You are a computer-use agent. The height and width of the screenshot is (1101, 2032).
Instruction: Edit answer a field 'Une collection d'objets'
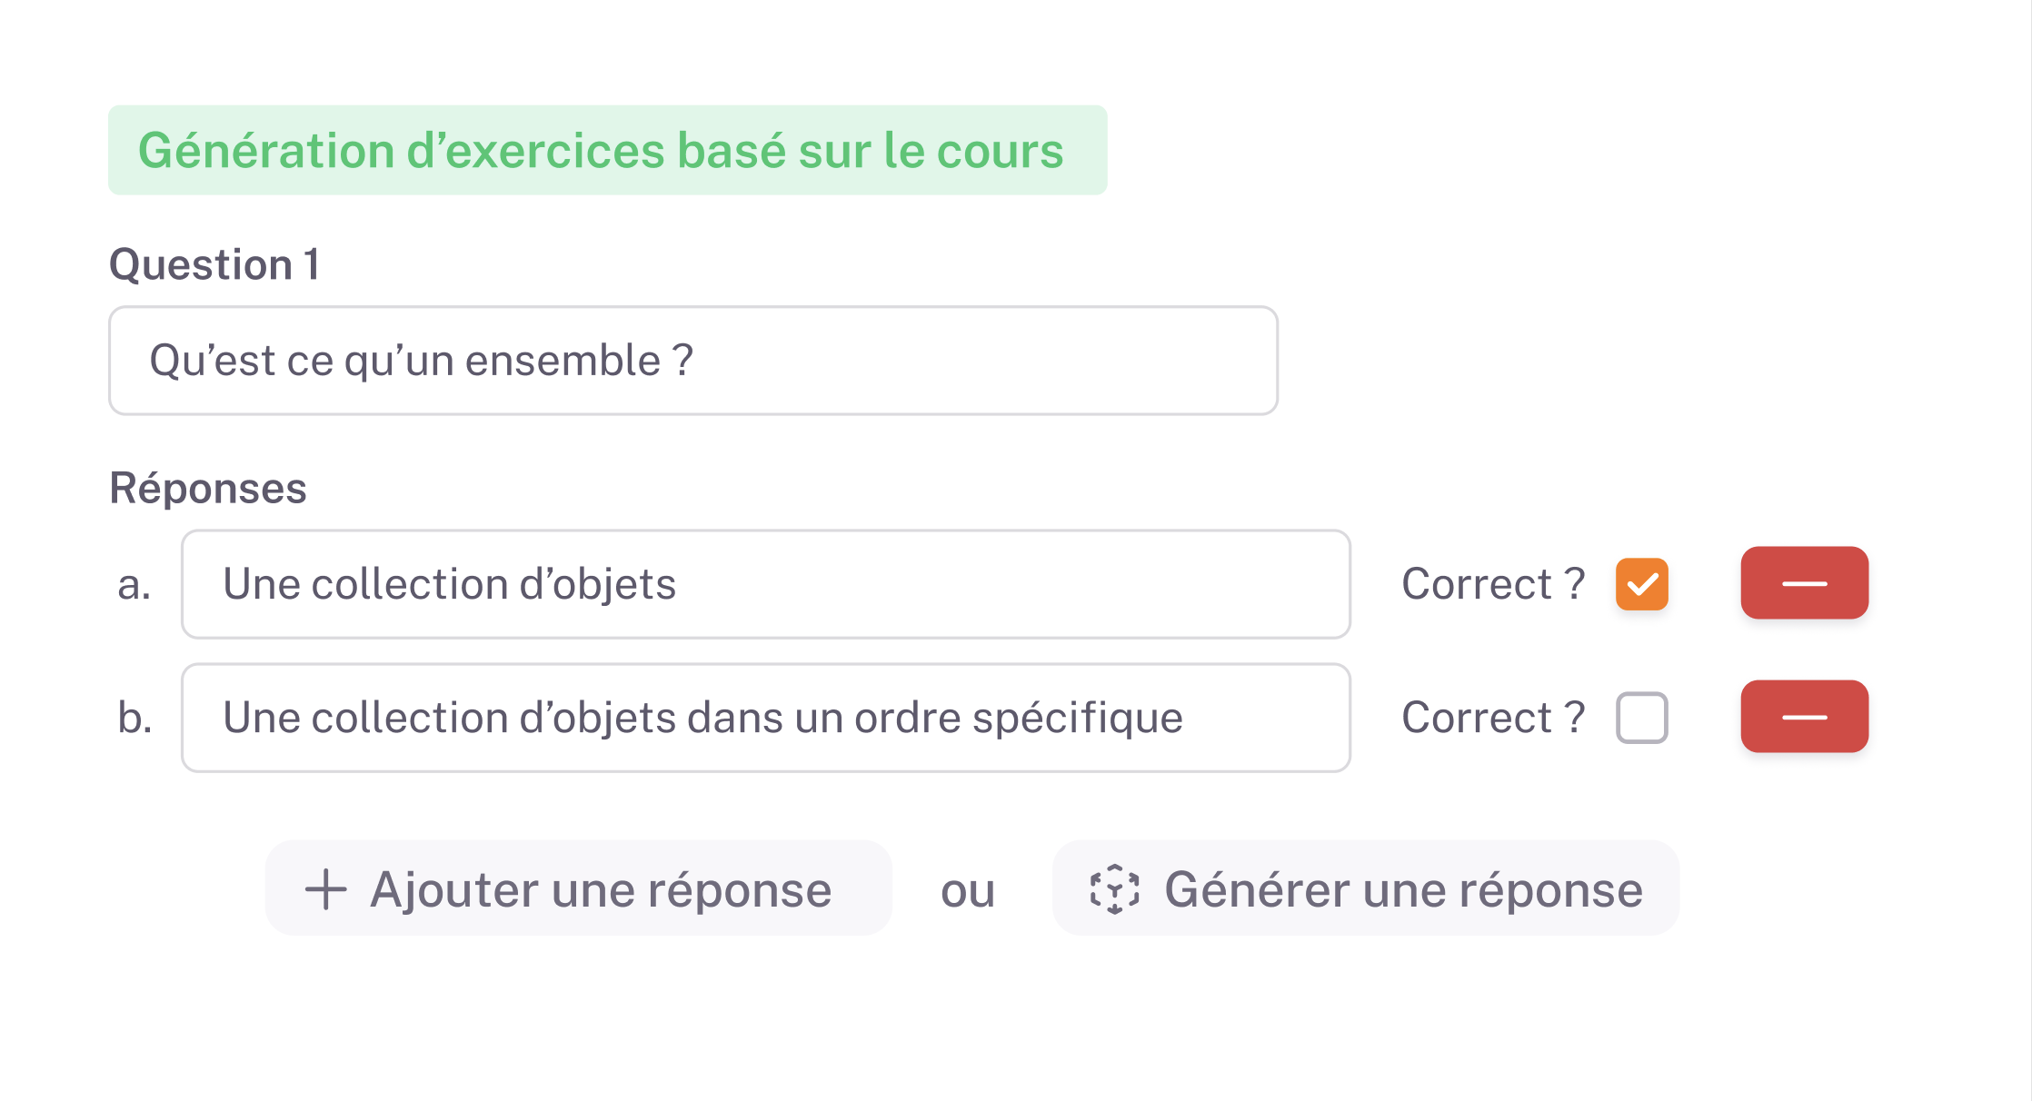coord(765,584)
